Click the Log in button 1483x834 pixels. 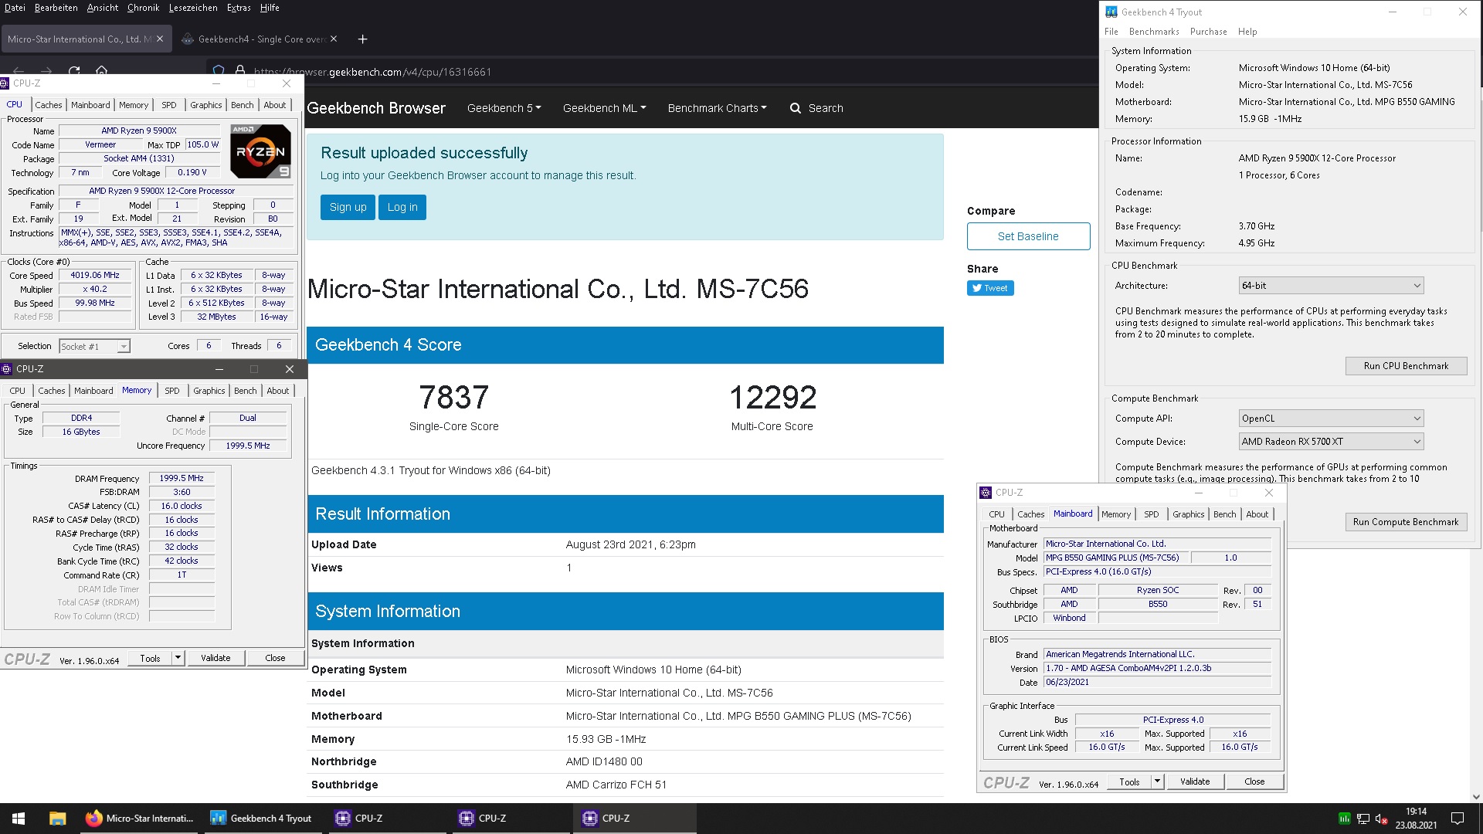click(x=402, y=207)
